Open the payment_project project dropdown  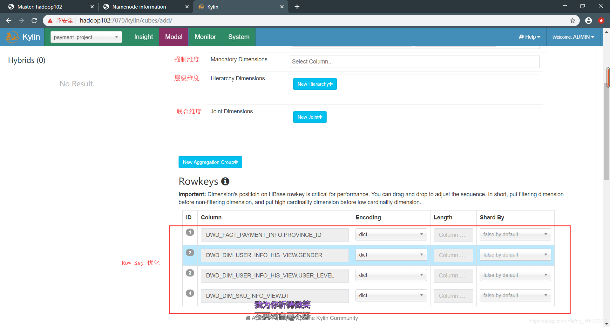tap(86, 37)
